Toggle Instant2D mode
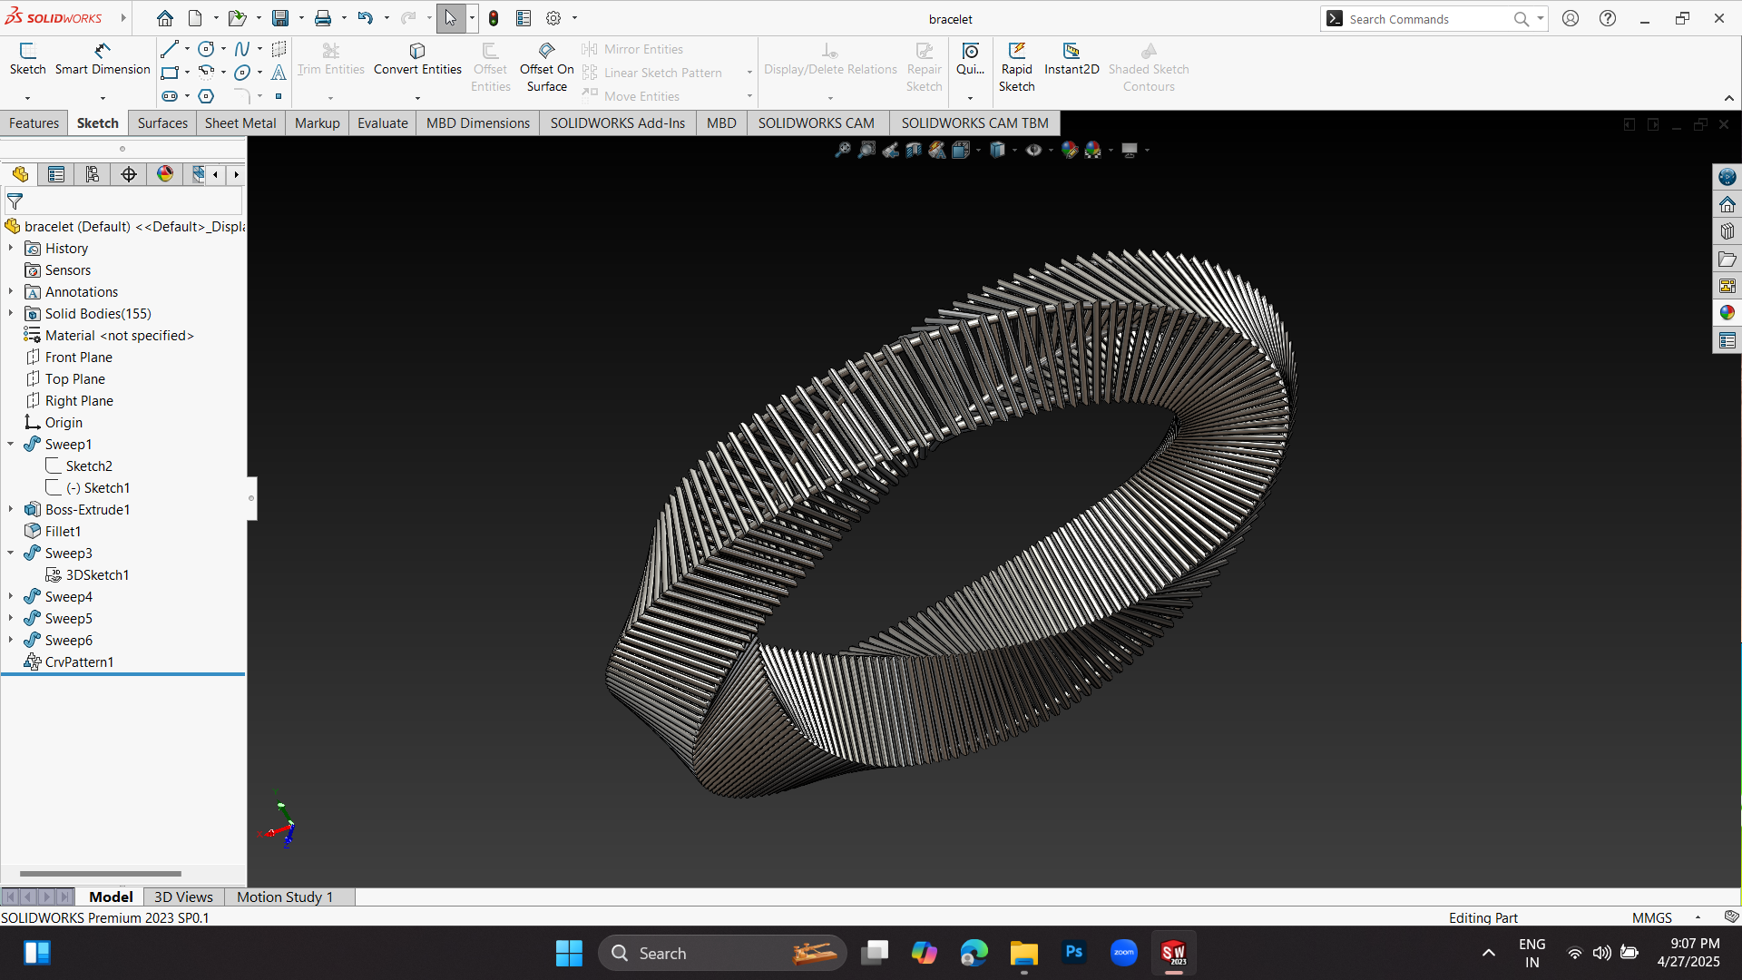Image resolution: width=1742 pixels, height=980 pixels. point(1072,59)
